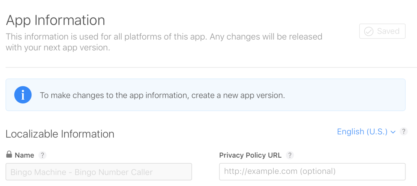This screenshot has height=186, width=417.
Task: Click empty right area of the info banner
Action: 348,95
